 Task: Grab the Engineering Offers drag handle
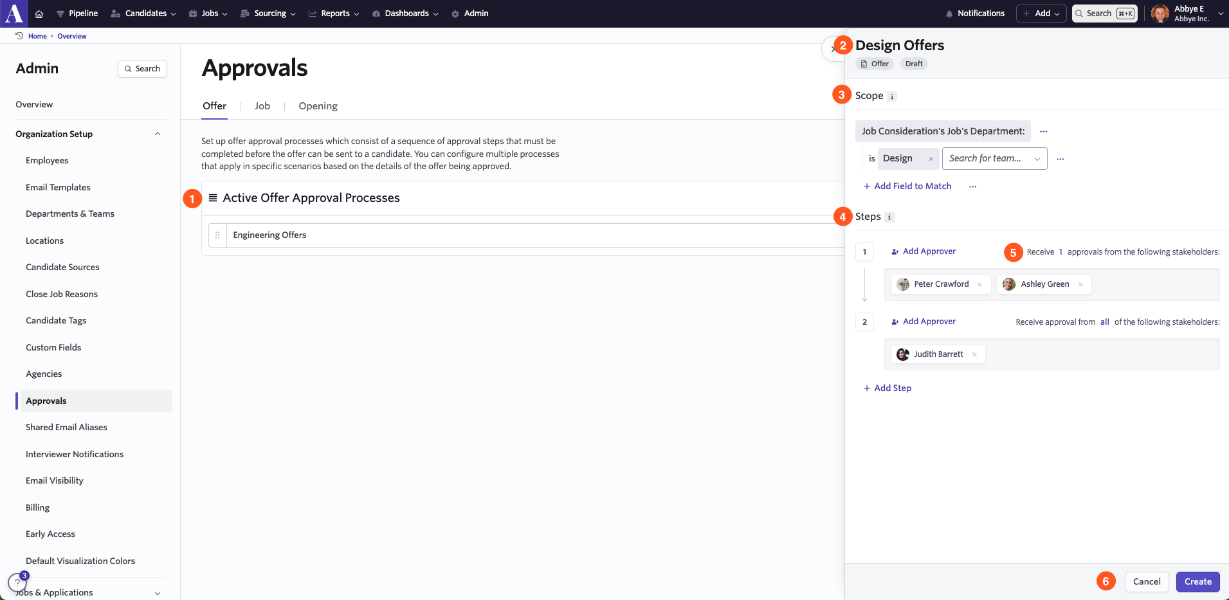[217, 235]
